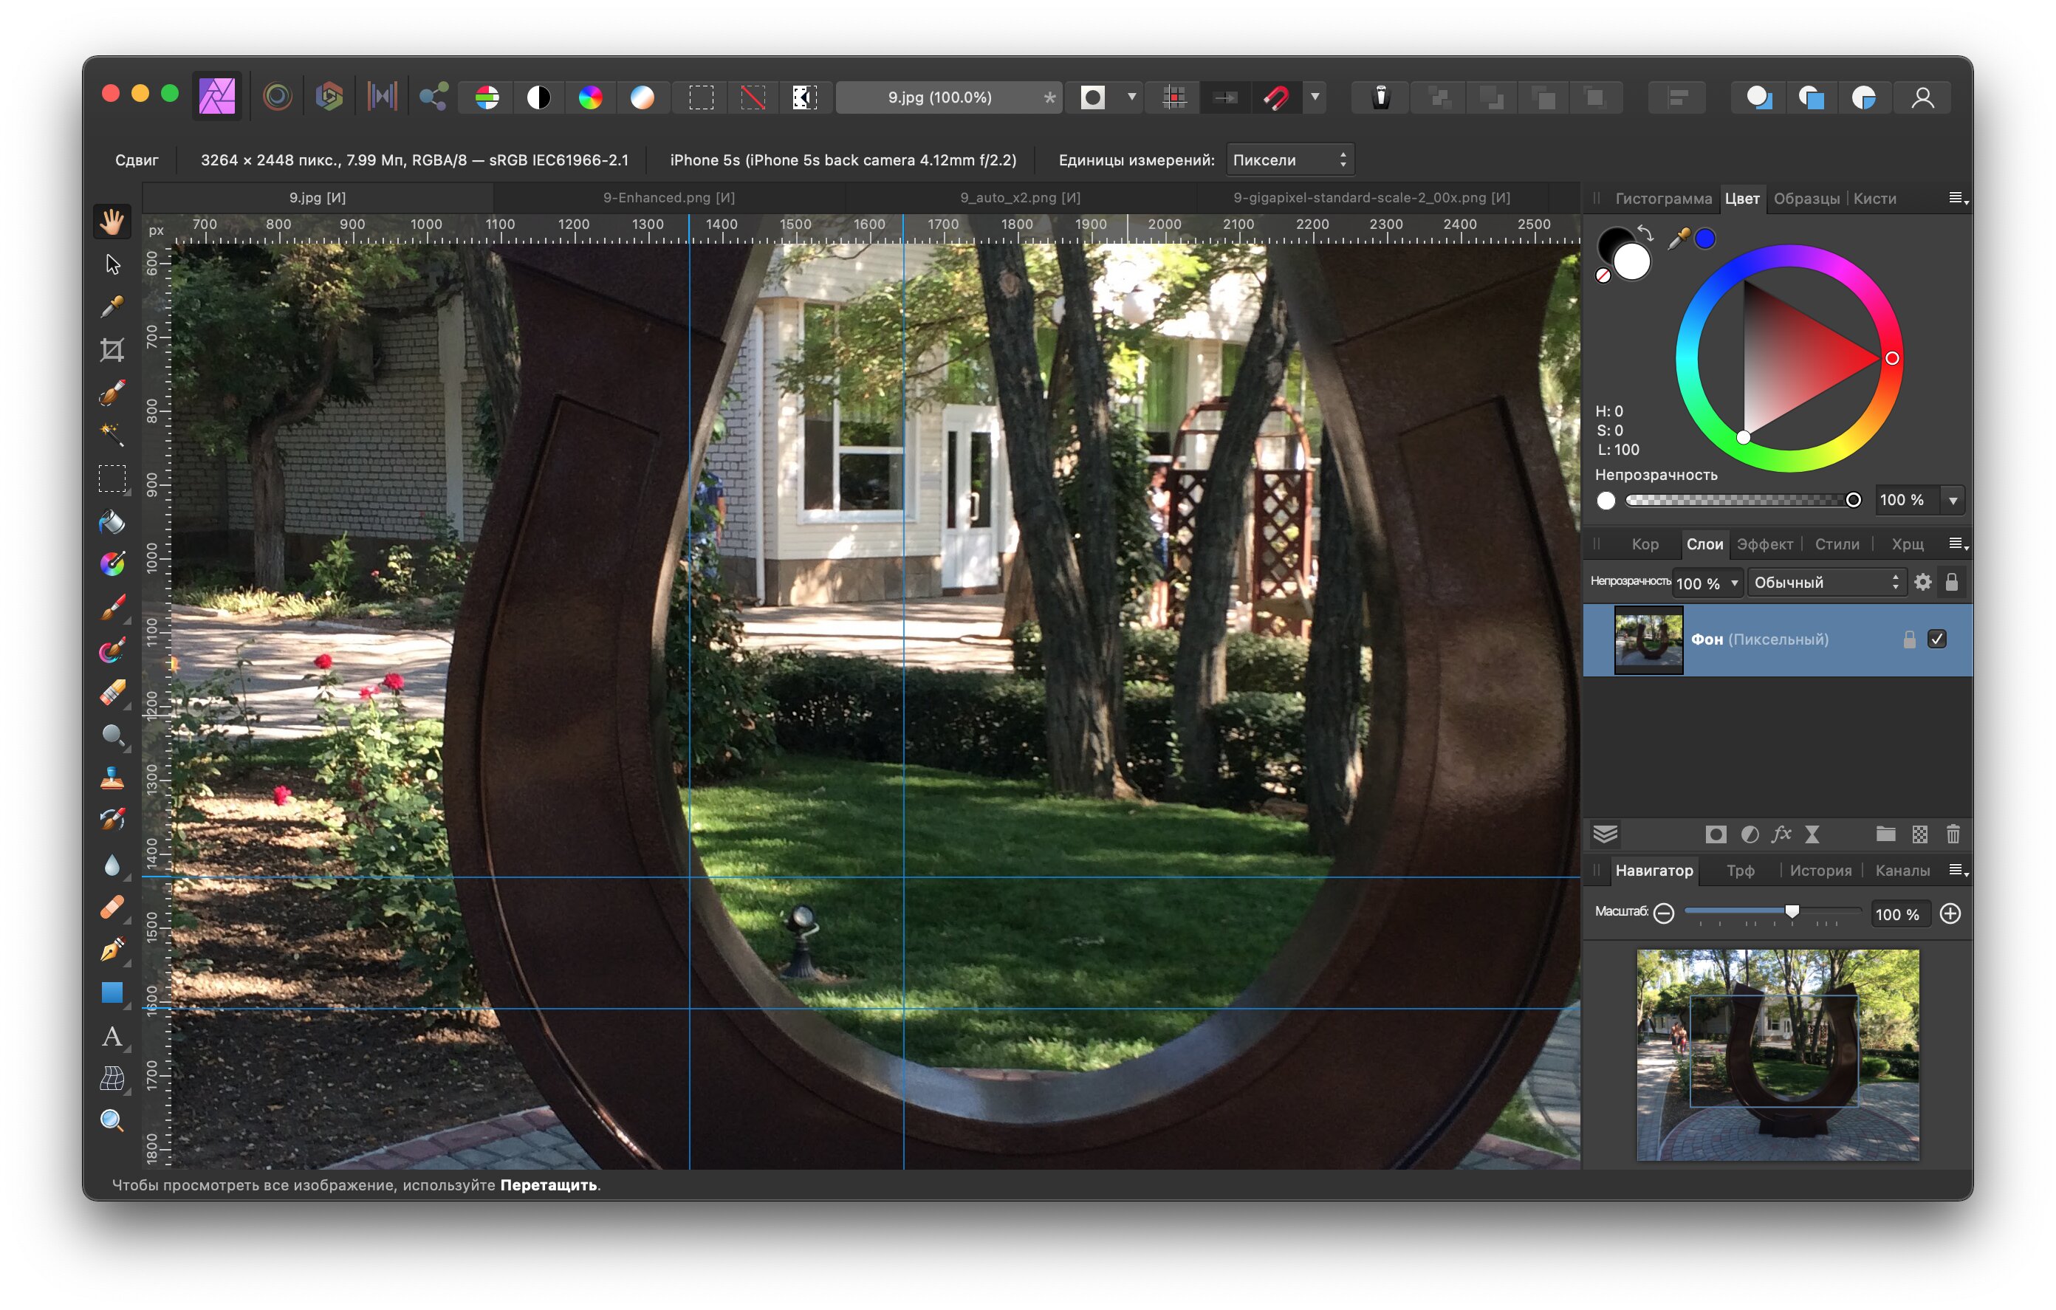Toggle visibility checkbox of Фон layer

pyautogui.click(x=1936, y=639)
